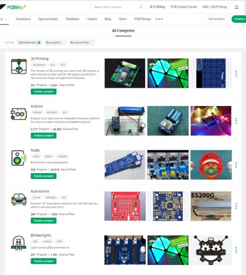Go to the Questions tab
Viewport: 246px width, 275px height.
[23, 19]
